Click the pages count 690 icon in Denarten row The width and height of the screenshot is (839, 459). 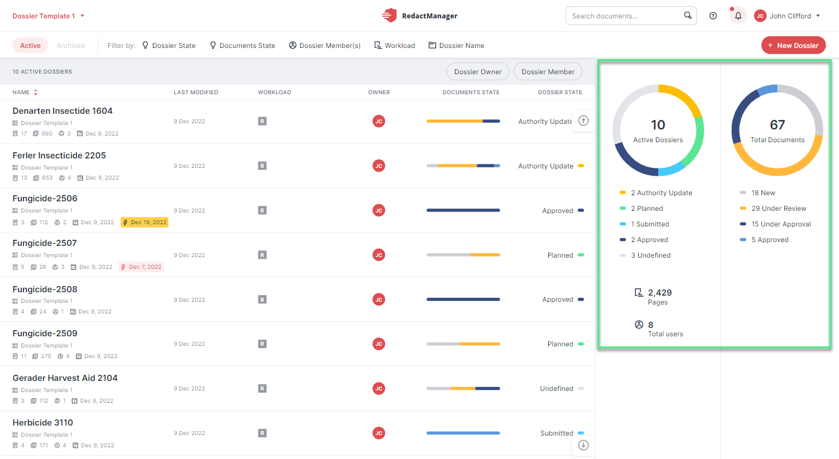[36, 134]
